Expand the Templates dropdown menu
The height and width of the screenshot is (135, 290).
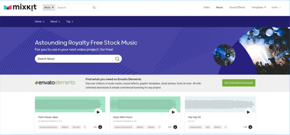pyautogui.click(x=258, y=7)
